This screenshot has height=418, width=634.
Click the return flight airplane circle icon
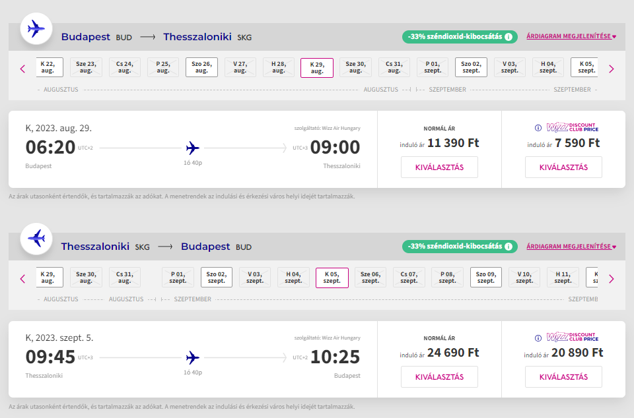tap(37, 239)
